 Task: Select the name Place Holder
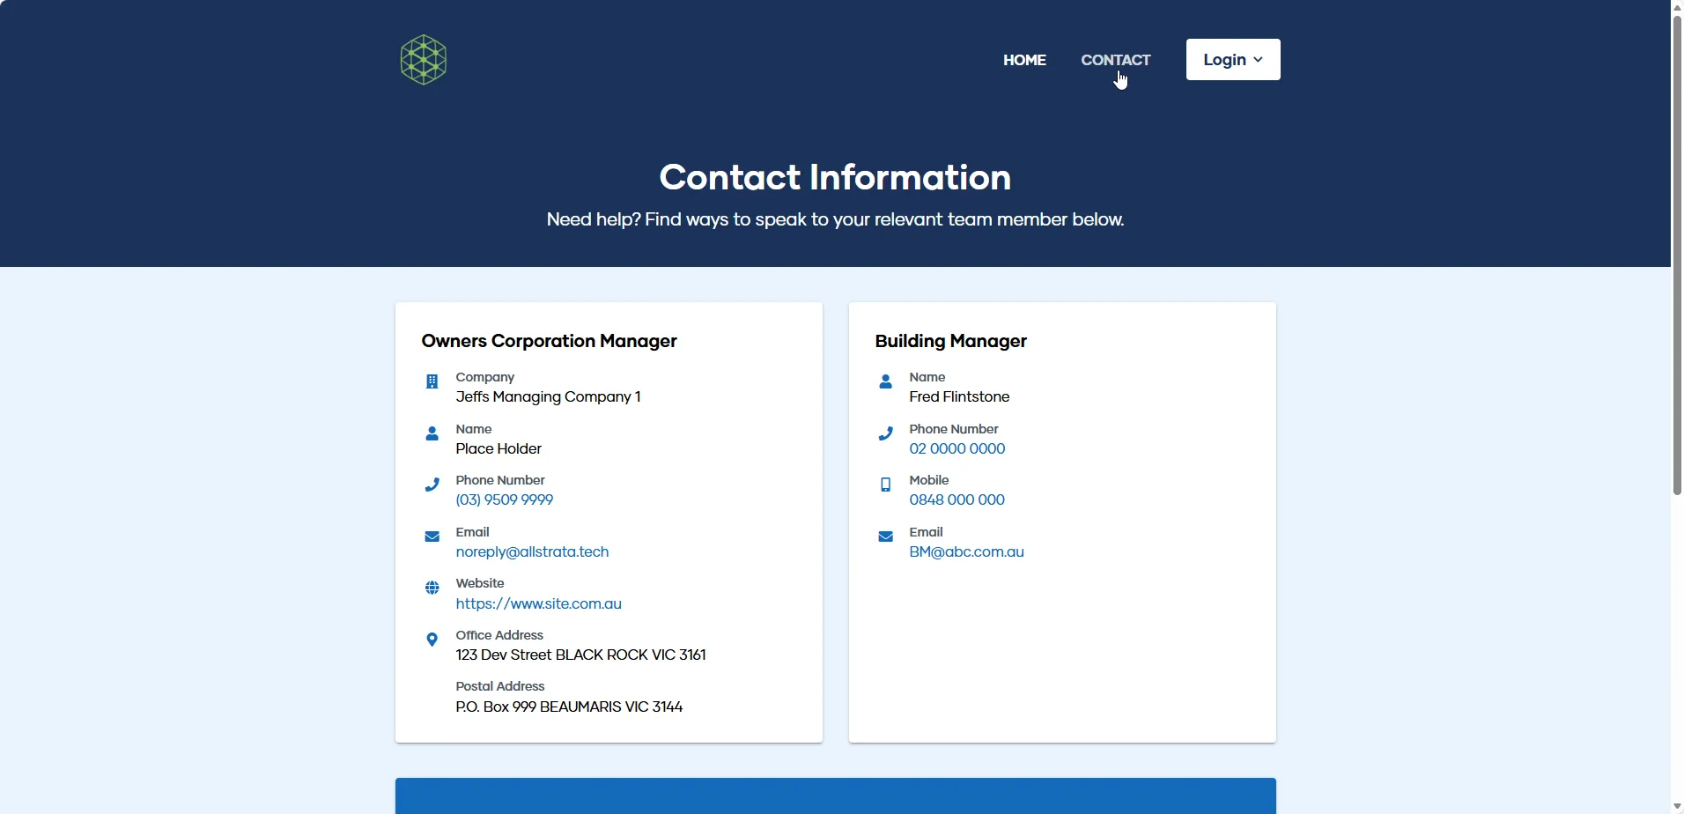499,449
